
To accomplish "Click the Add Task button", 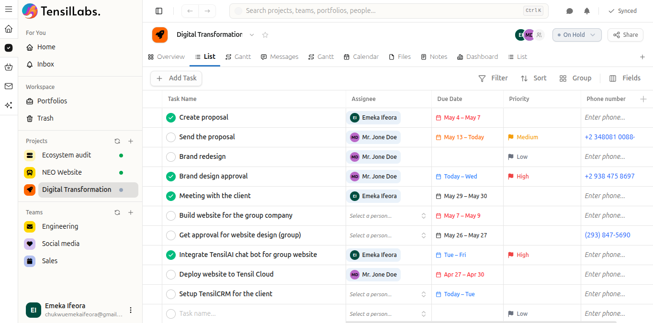I will click(176, 78).
